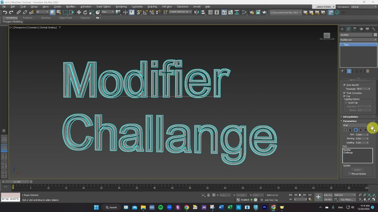The width and height of the screenshot is (378, 212).
Task: Click the Redo arrow in the main toolbar
Action: pos(11,12)
